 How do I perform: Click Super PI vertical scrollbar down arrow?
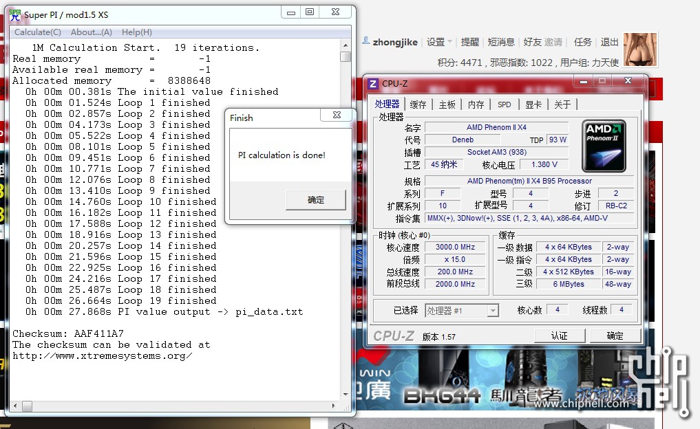(x=346, y=395)
